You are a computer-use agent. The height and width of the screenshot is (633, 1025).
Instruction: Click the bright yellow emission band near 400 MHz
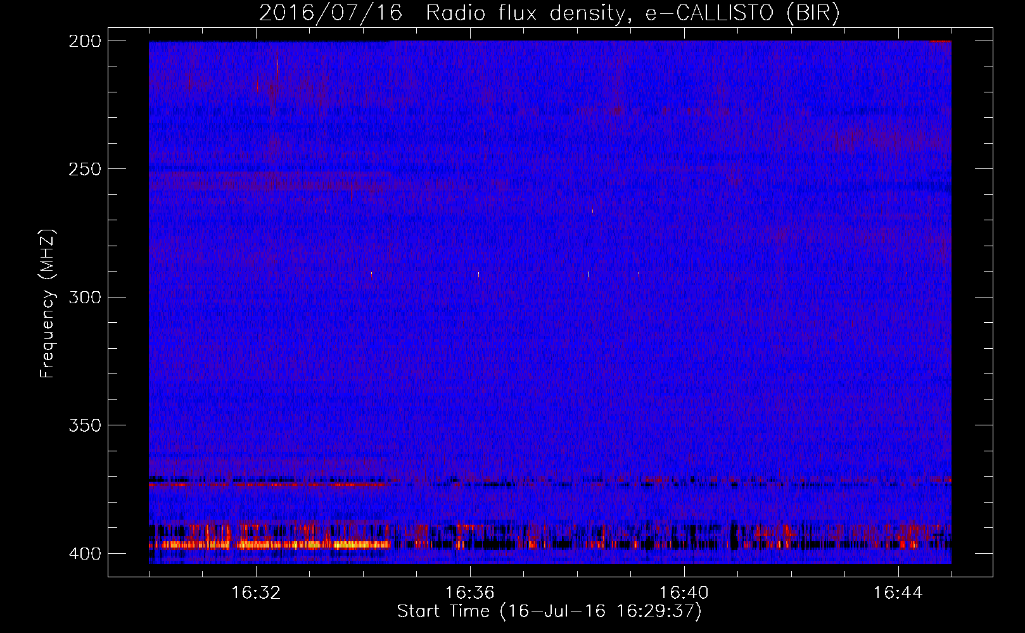(x=270, y=544)
